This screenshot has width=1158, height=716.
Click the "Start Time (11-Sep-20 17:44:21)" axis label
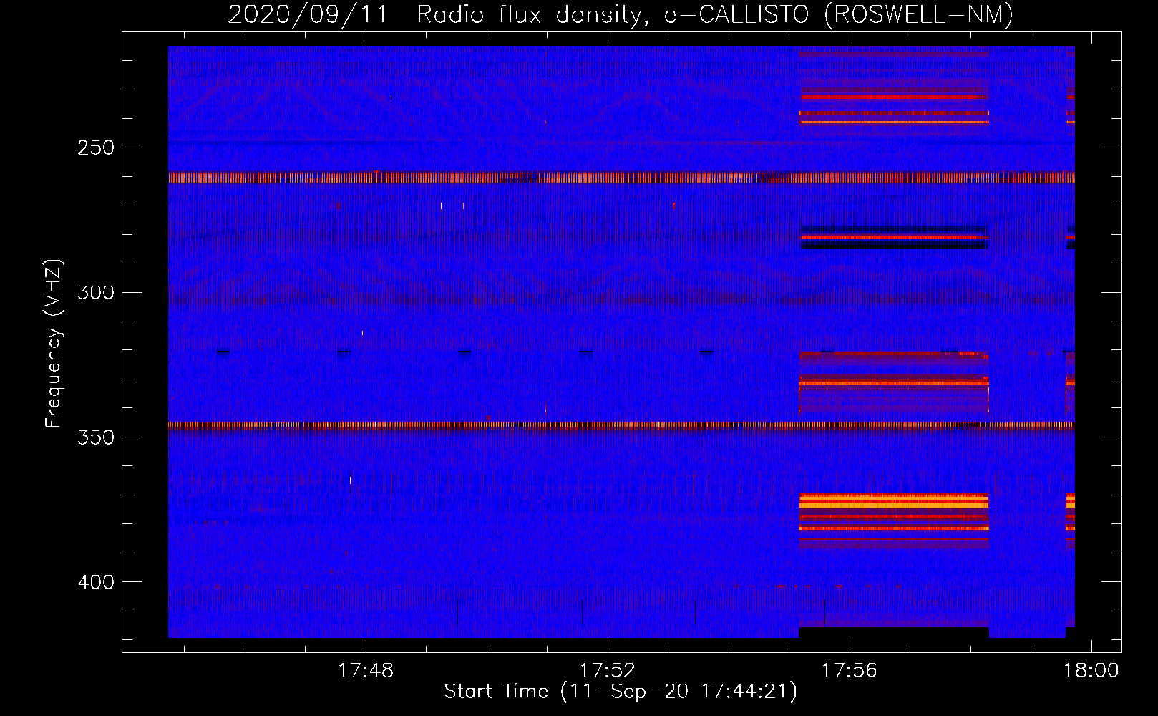621,692
